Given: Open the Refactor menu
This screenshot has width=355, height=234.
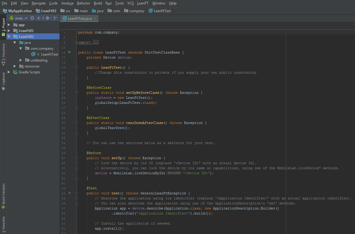Looking at the screenshot, I should click(x=83, y=3).
